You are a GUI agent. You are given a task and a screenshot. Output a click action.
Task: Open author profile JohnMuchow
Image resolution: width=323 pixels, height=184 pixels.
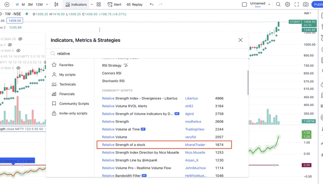195,168
